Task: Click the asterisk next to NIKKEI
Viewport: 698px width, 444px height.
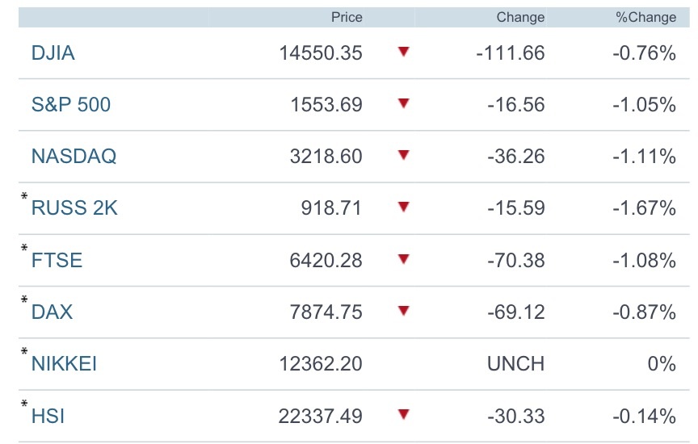Action: 25,352
